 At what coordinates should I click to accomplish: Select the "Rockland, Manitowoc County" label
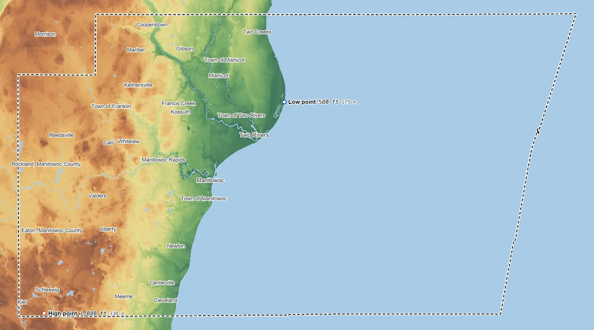click(46, 164)
